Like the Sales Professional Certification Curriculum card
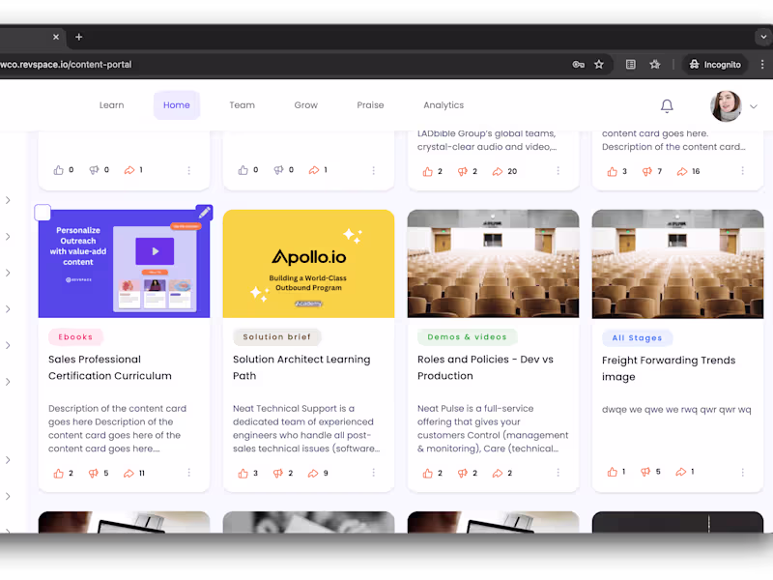 (58, 474)
